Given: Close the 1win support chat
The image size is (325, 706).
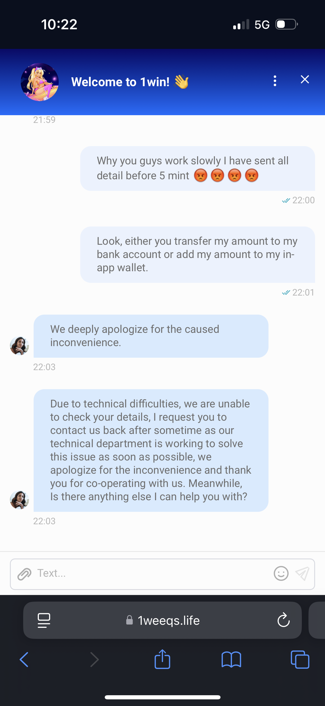Looking at the screenshot, I should point(305,80).
